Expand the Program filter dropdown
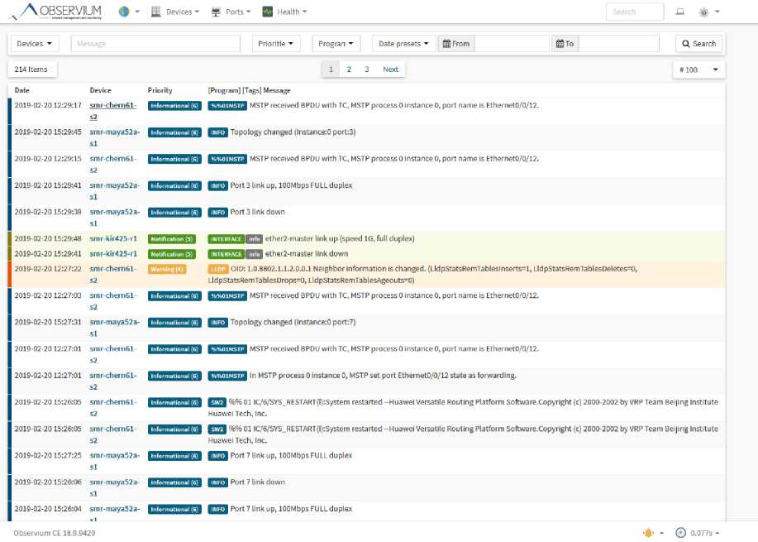758x542 pixels. point(336,44)
